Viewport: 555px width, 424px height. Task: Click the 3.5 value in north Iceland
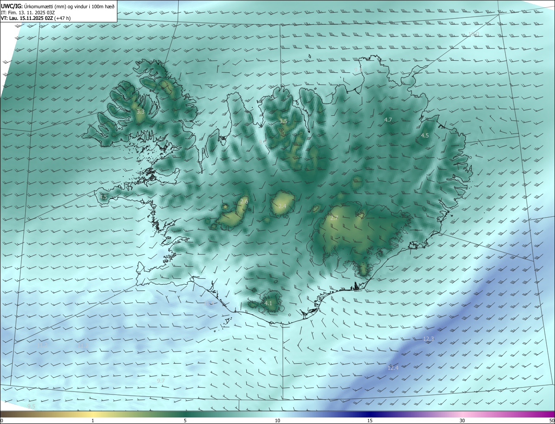pyautogui.click(x=283, y=121)
